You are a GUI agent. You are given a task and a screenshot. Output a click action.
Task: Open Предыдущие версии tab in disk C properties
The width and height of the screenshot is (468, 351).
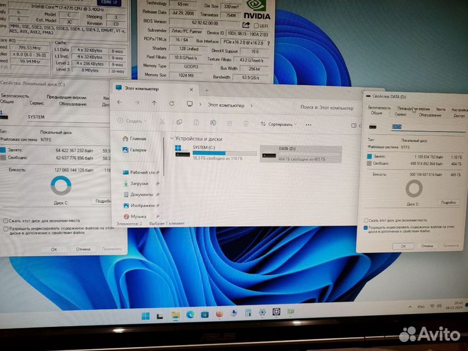coord(66,97)
